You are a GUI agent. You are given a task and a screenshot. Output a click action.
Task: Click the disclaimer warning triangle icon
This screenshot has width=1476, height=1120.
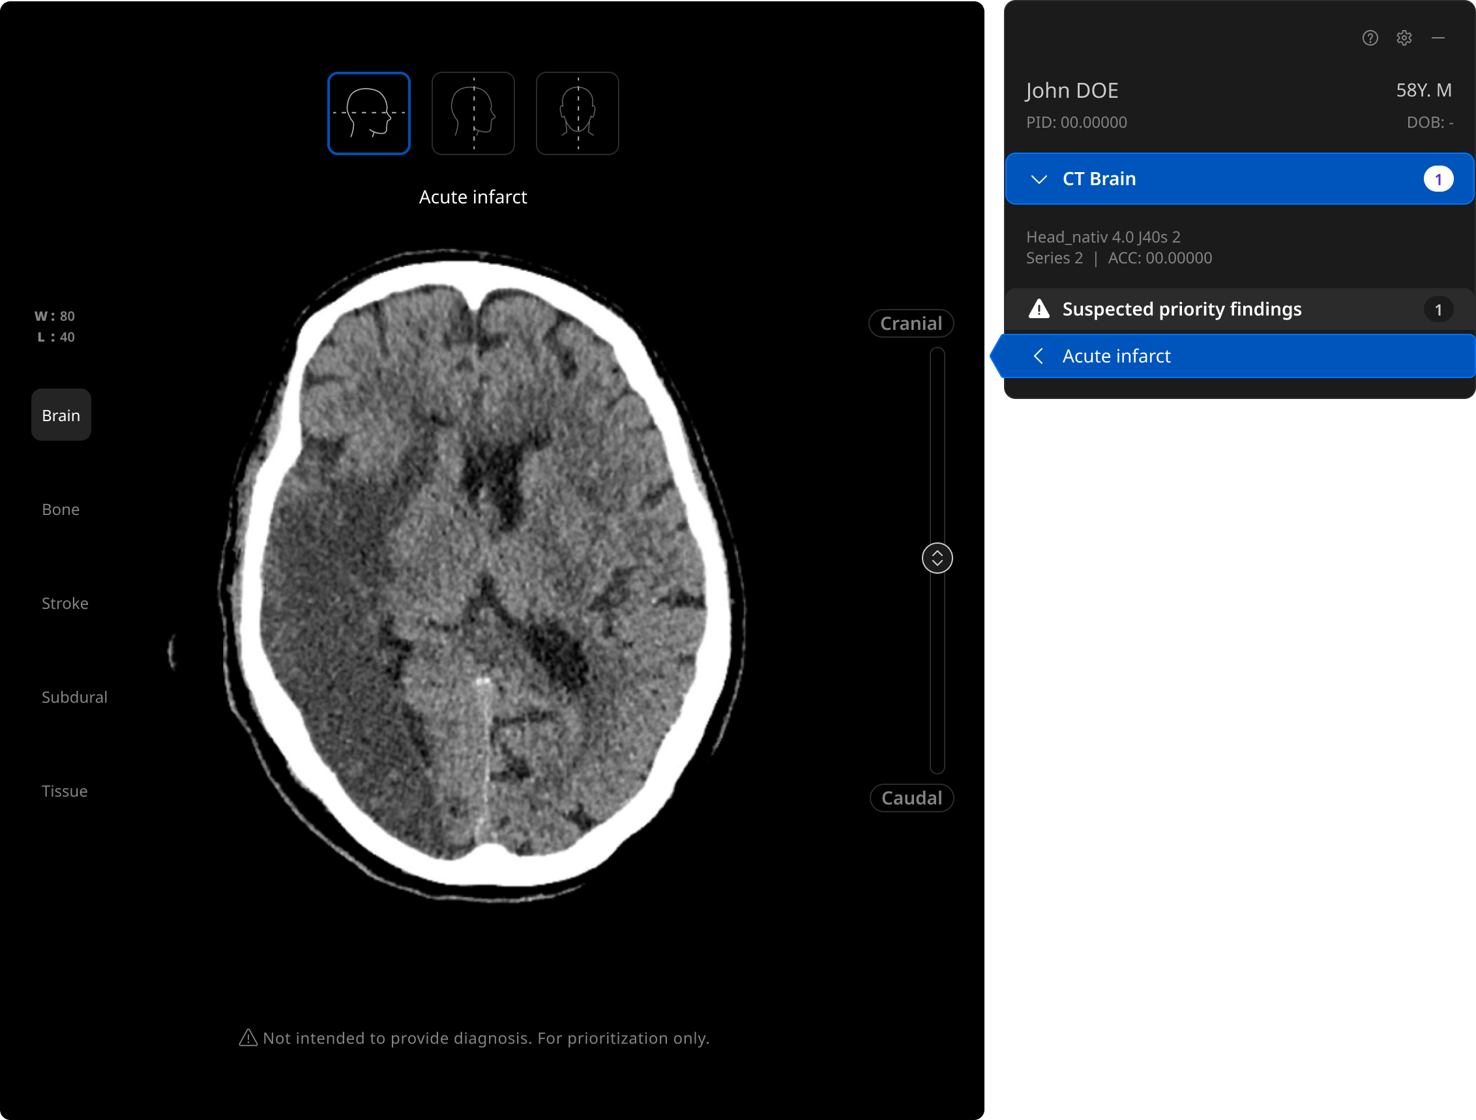(248, 1038)
